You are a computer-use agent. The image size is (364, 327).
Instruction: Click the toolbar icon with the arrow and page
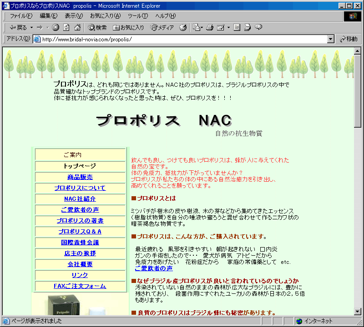point(248,27)
